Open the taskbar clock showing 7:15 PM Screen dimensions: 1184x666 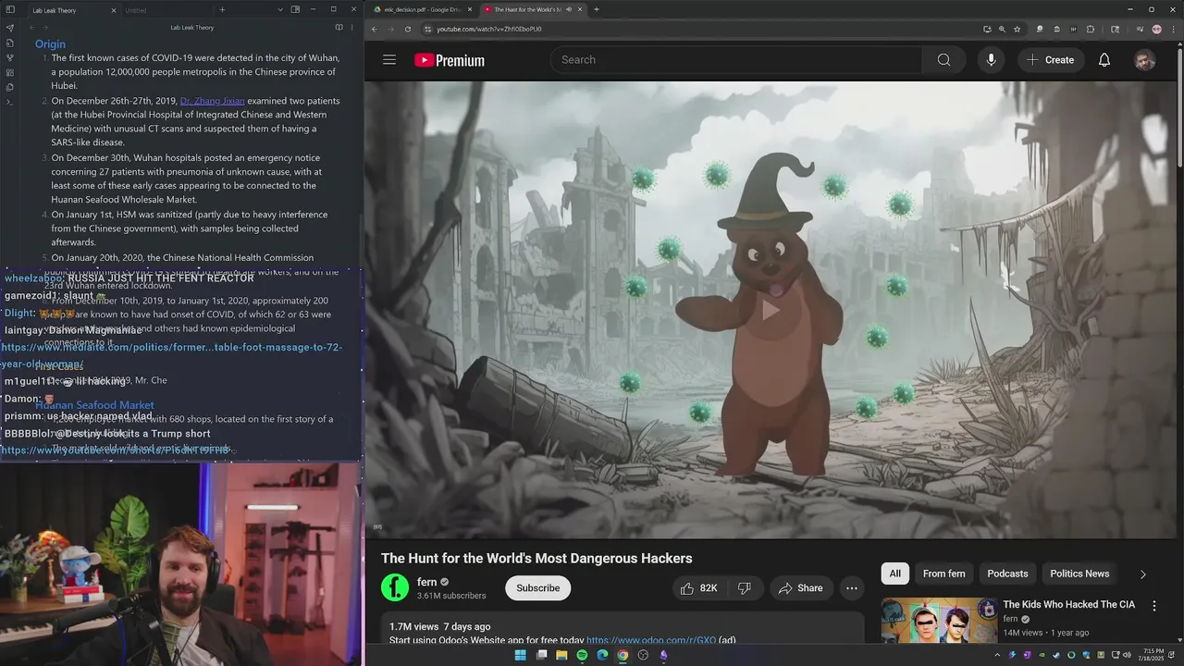pos(1153,655)
